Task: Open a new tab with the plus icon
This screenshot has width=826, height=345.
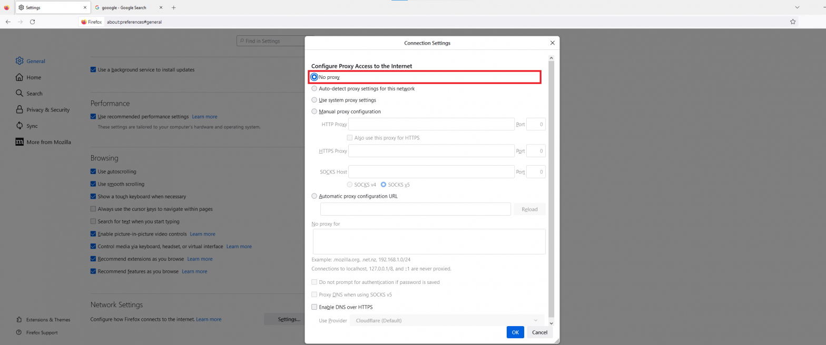Action: [x=174, y=8]
